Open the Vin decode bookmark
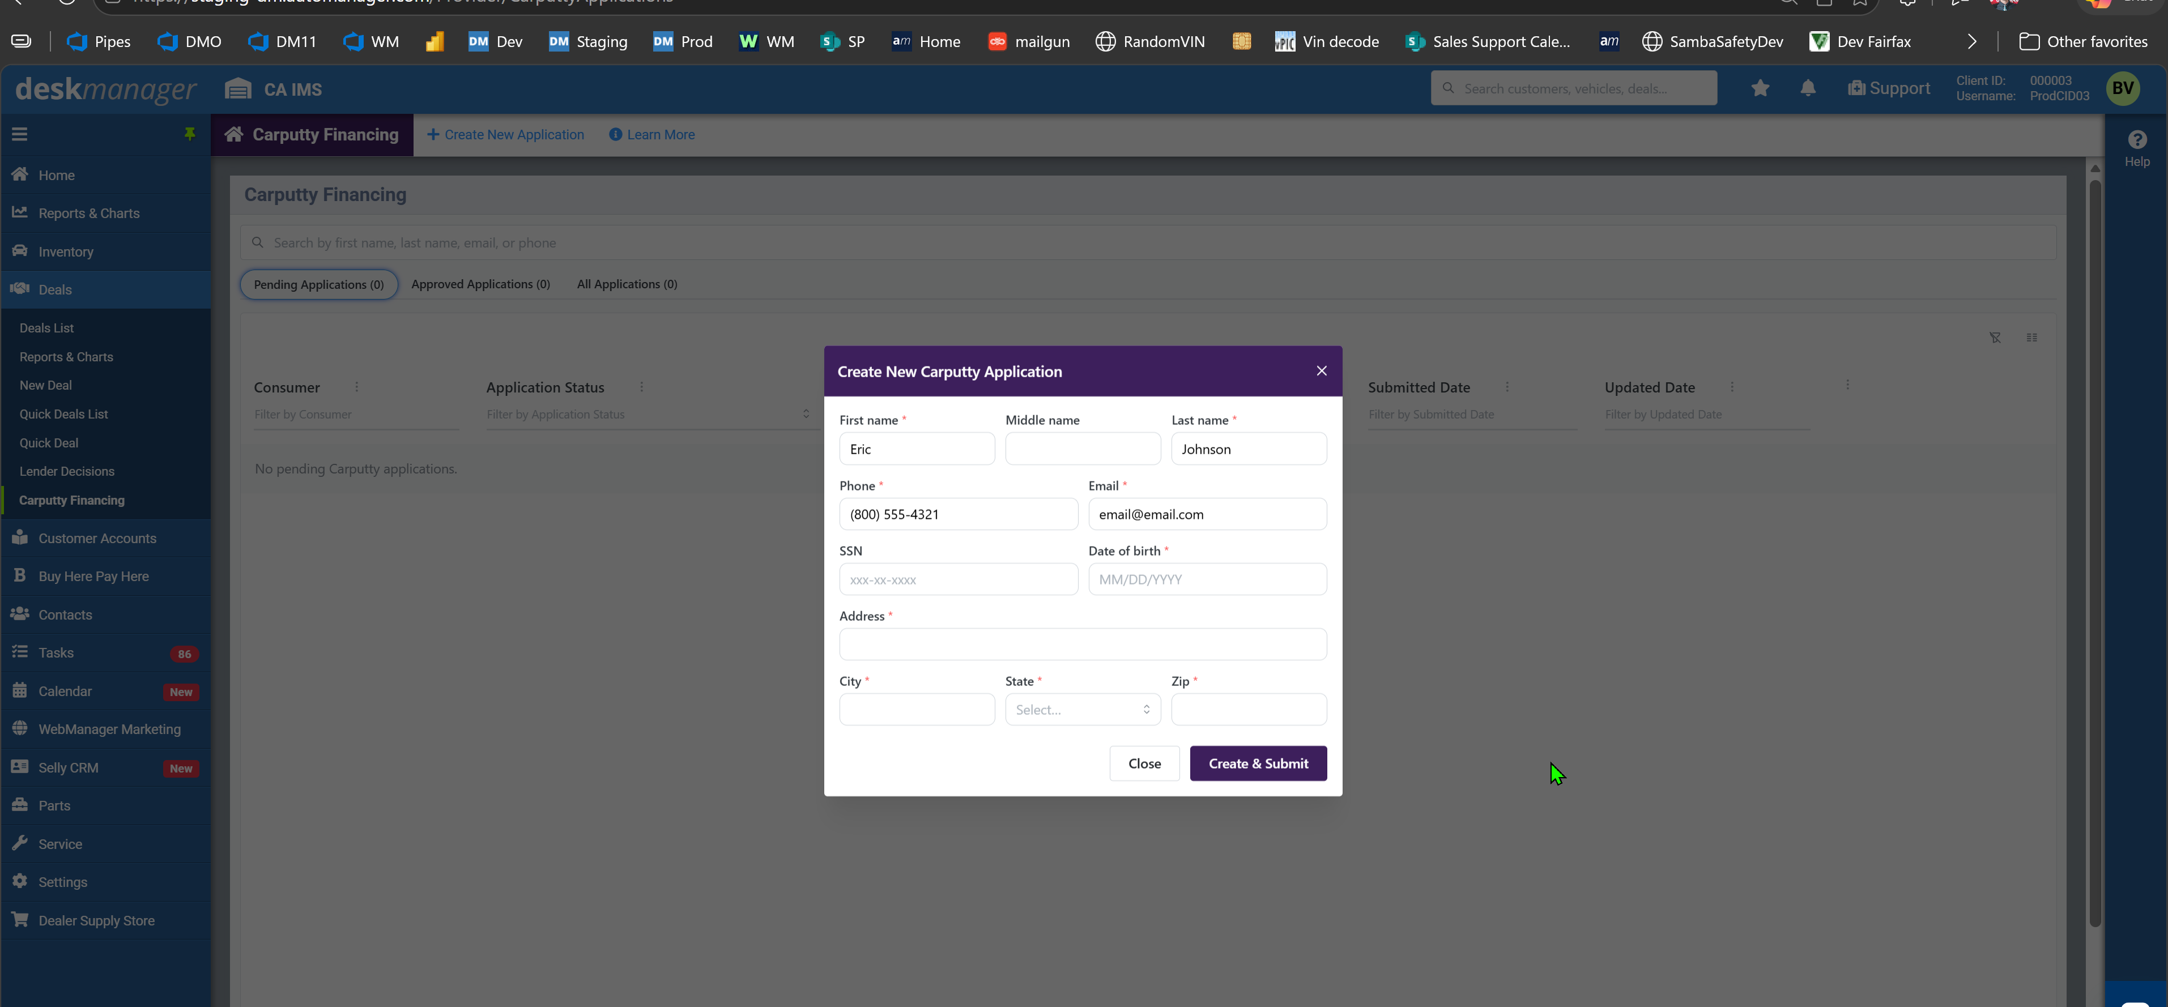 pos(1326,41)
